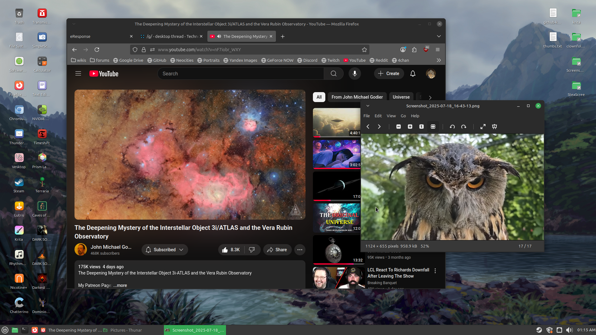Click the YouTube search input field
596x335 pixels.
[x=241, y=74]
